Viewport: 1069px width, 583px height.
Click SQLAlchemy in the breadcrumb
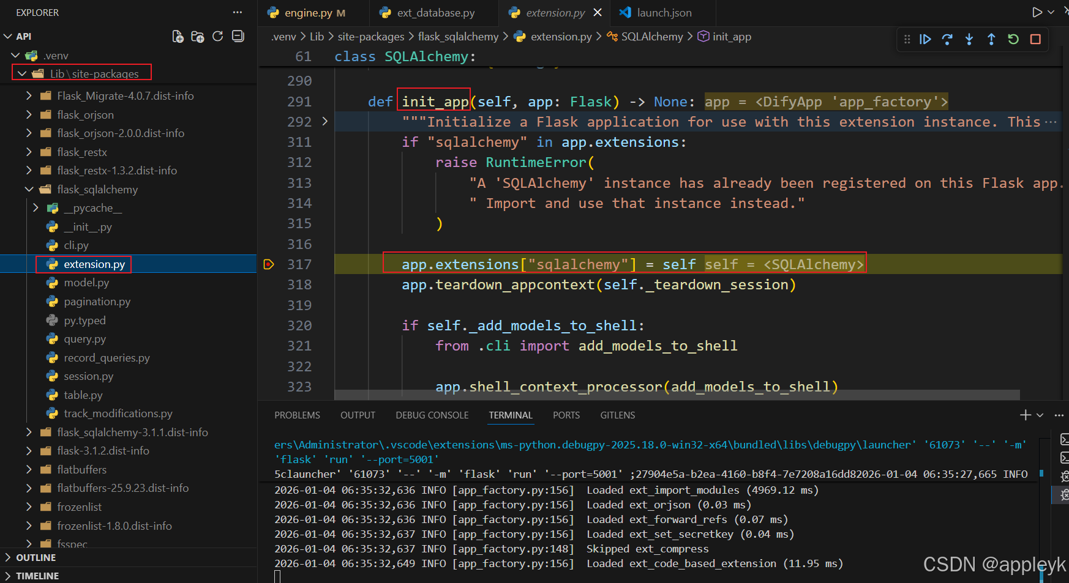[652, 37]
